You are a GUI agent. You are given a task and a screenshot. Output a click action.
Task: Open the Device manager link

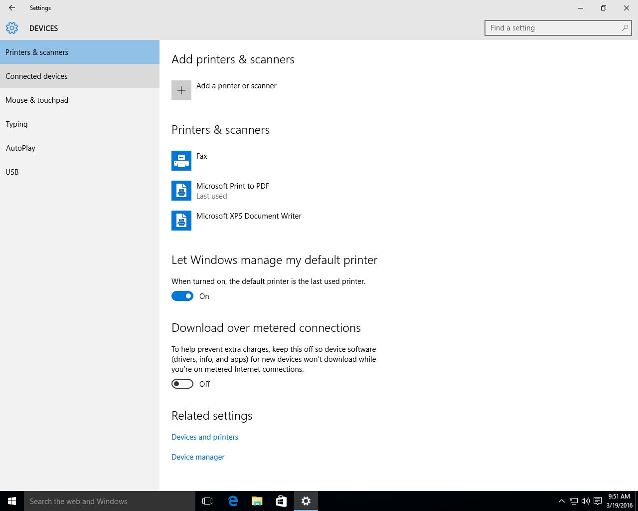point(198,457)
